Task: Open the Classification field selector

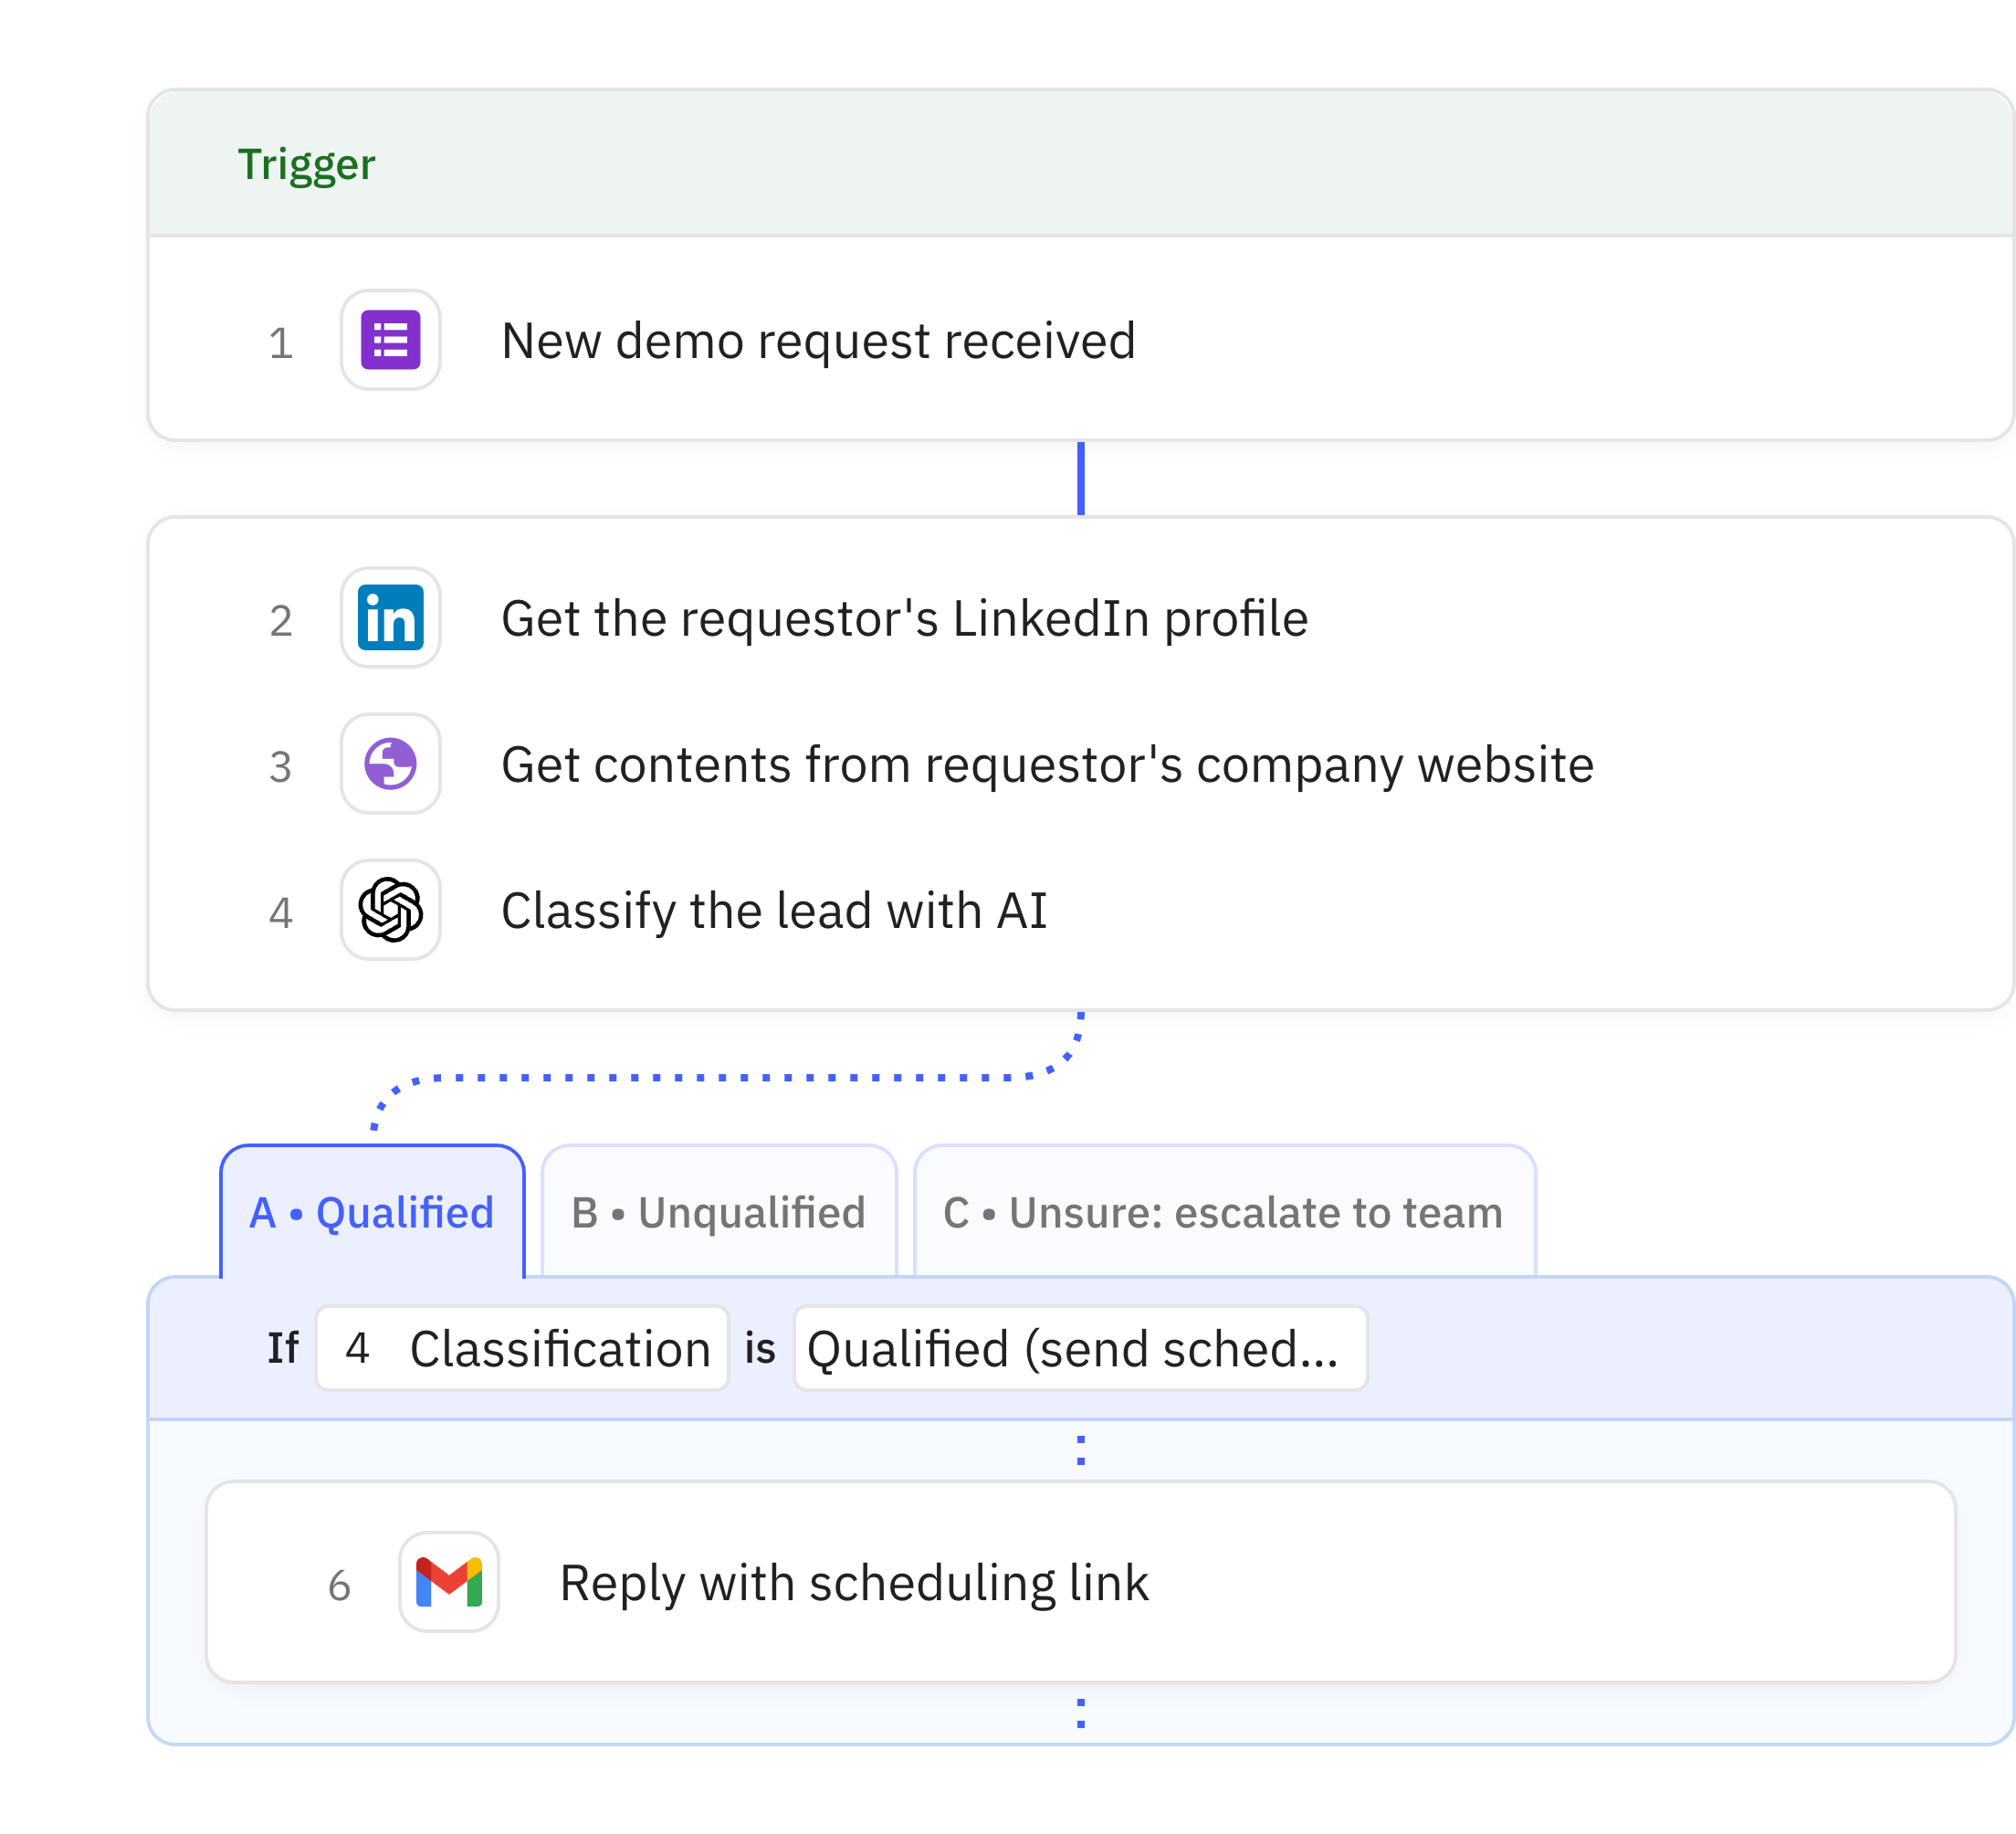Action: coord(522,1349)
